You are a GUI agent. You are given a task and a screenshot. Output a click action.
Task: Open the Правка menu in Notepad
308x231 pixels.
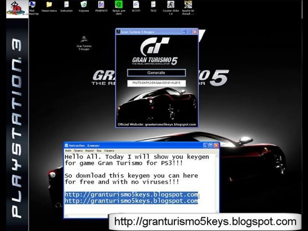pyautogui.click(x=78, y=151)
